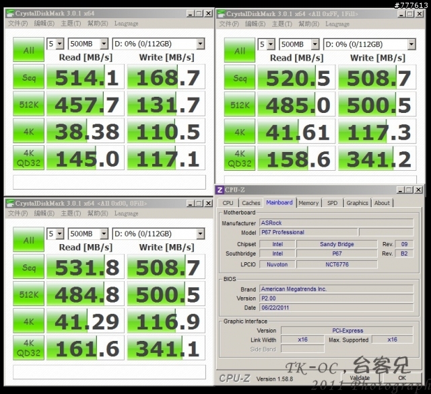Click 4K QD32 write value 341.2
Screen dimensions: 431x394
(377, 159)
